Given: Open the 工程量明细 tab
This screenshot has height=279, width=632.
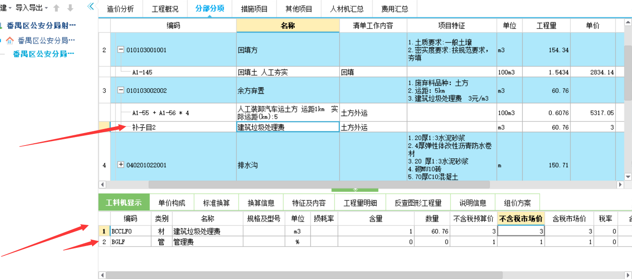Looking at the screenshot, I should click(360, 203).
